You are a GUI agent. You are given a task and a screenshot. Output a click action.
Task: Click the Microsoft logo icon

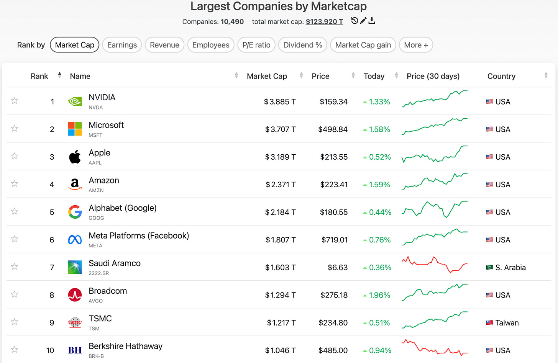(x=75, y=129)
